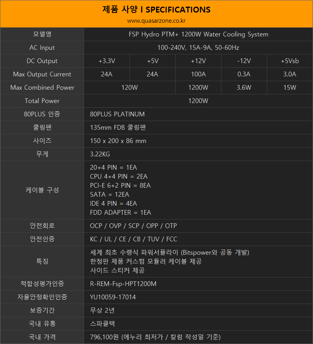Screen dimensions: 313x344
Task: Click the Total Power row label
Action: (x=42, y=101)
